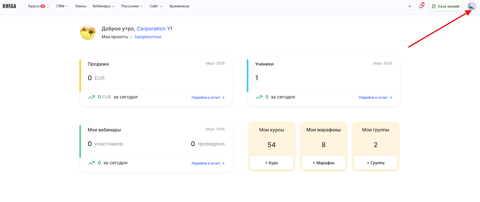Expand the Вебинары dropdown menu
480x202 pixels.
(103, 6)
